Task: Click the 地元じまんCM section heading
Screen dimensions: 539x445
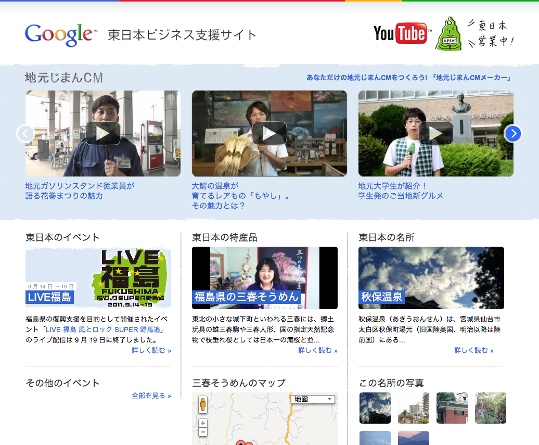Action: click(64, 78)
